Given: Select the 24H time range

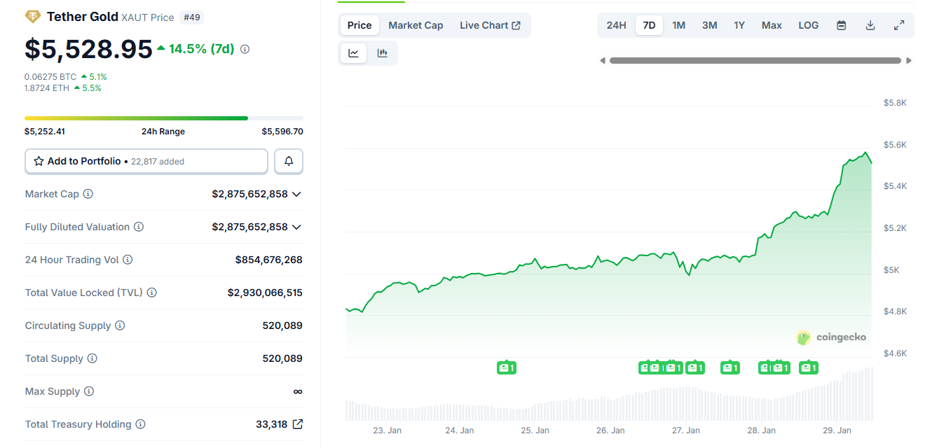Looking at the screenshot, I should click(x=616, y=25).
